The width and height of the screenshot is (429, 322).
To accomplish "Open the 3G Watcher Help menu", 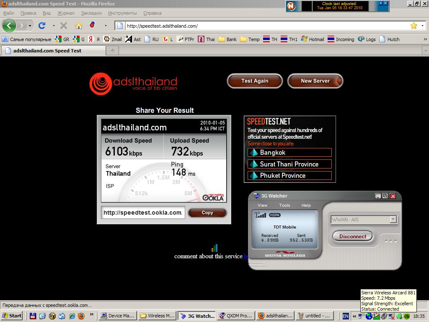I will coord(306,205).
